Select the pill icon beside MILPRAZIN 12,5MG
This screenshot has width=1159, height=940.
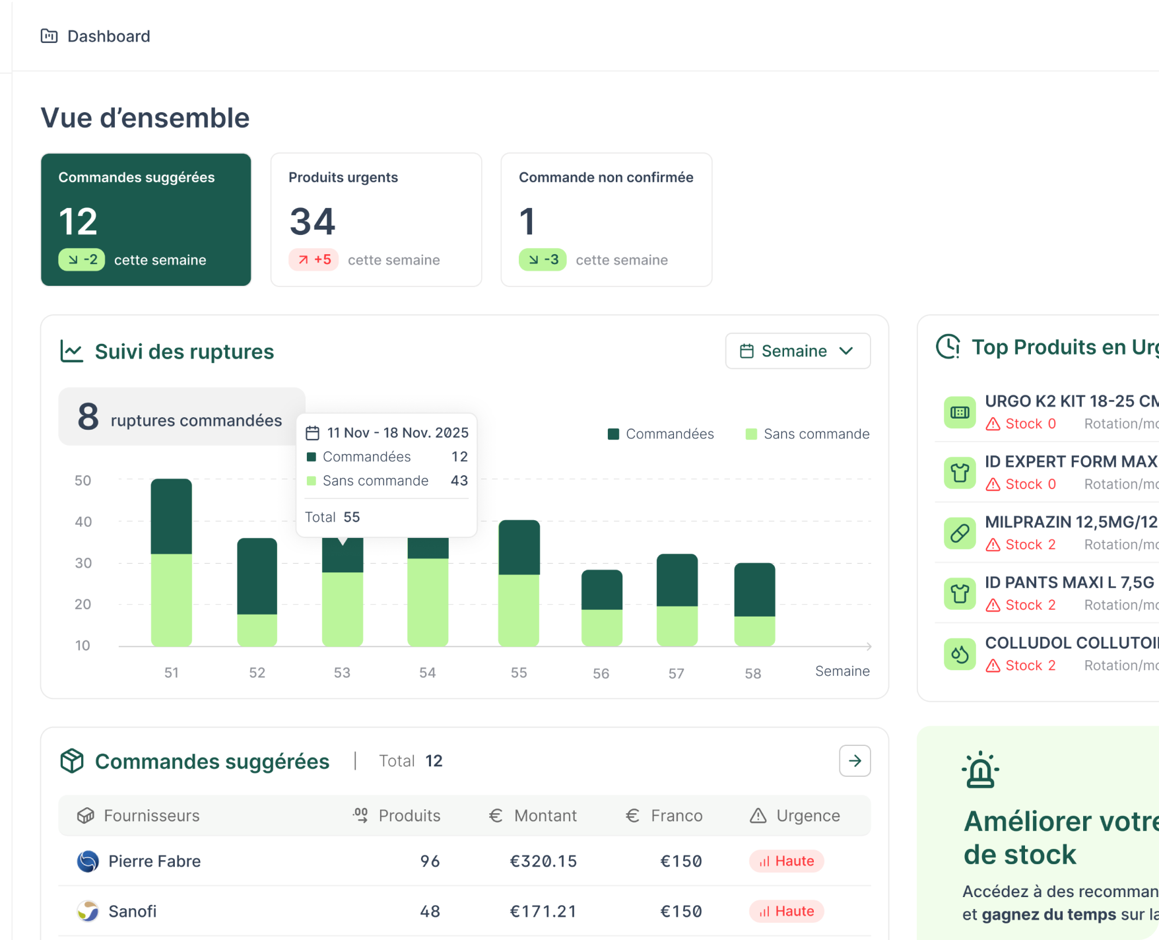point(960,533)
